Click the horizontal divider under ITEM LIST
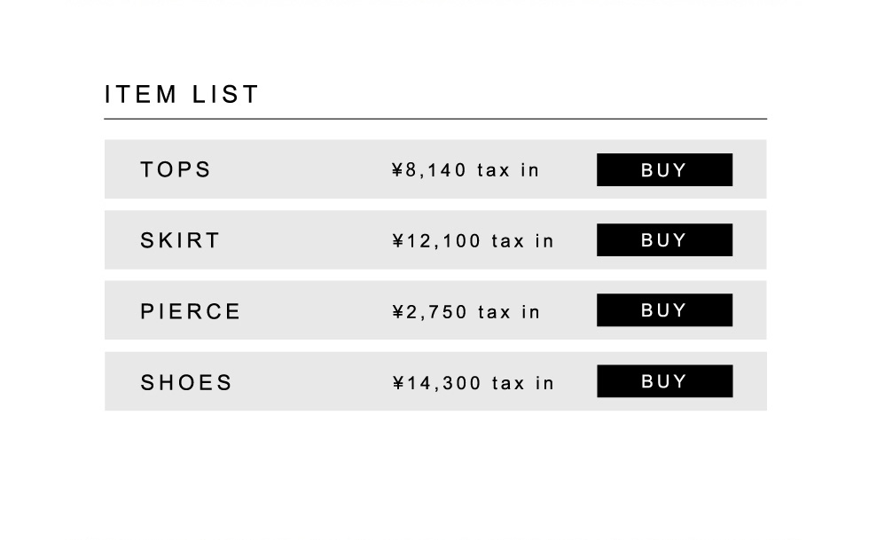869x540 pixels. point(434,119)
